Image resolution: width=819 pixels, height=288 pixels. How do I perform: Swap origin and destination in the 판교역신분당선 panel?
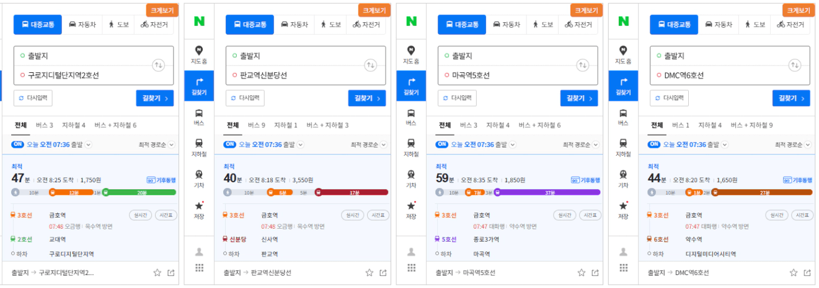[371, 65]
